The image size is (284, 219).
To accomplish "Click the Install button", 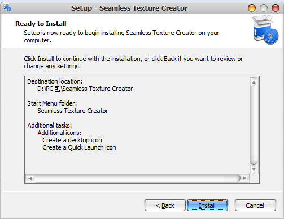I will tap(207, 205).
